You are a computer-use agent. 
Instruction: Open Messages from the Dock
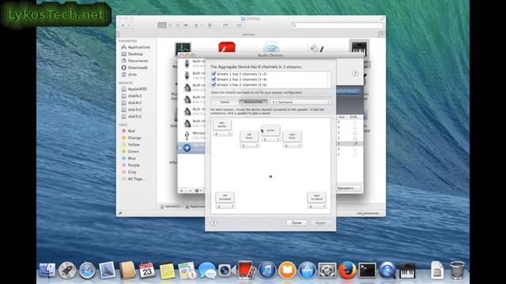207,270
